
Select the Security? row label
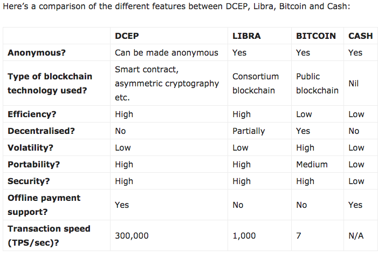(29, 181)
